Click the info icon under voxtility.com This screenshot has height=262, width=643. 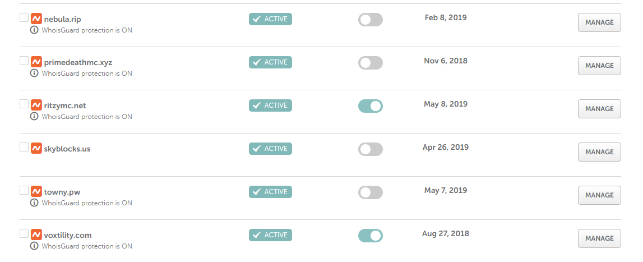pos(34,246)
